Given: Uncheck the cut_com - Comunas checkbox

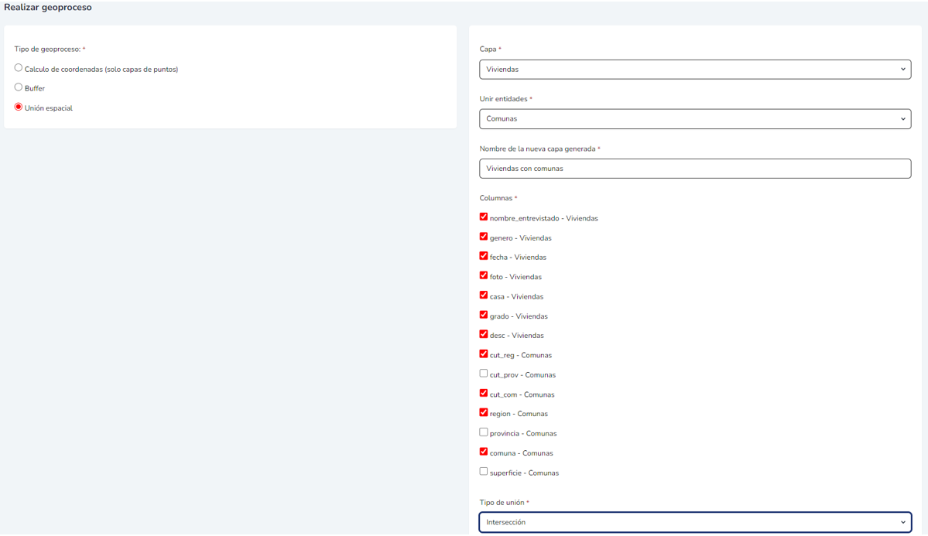Looking at the screenshot, I should point(484,394).
